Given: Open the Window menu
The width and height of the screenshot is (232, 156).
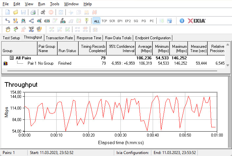Looking at the screenshot, I should 71,4.
